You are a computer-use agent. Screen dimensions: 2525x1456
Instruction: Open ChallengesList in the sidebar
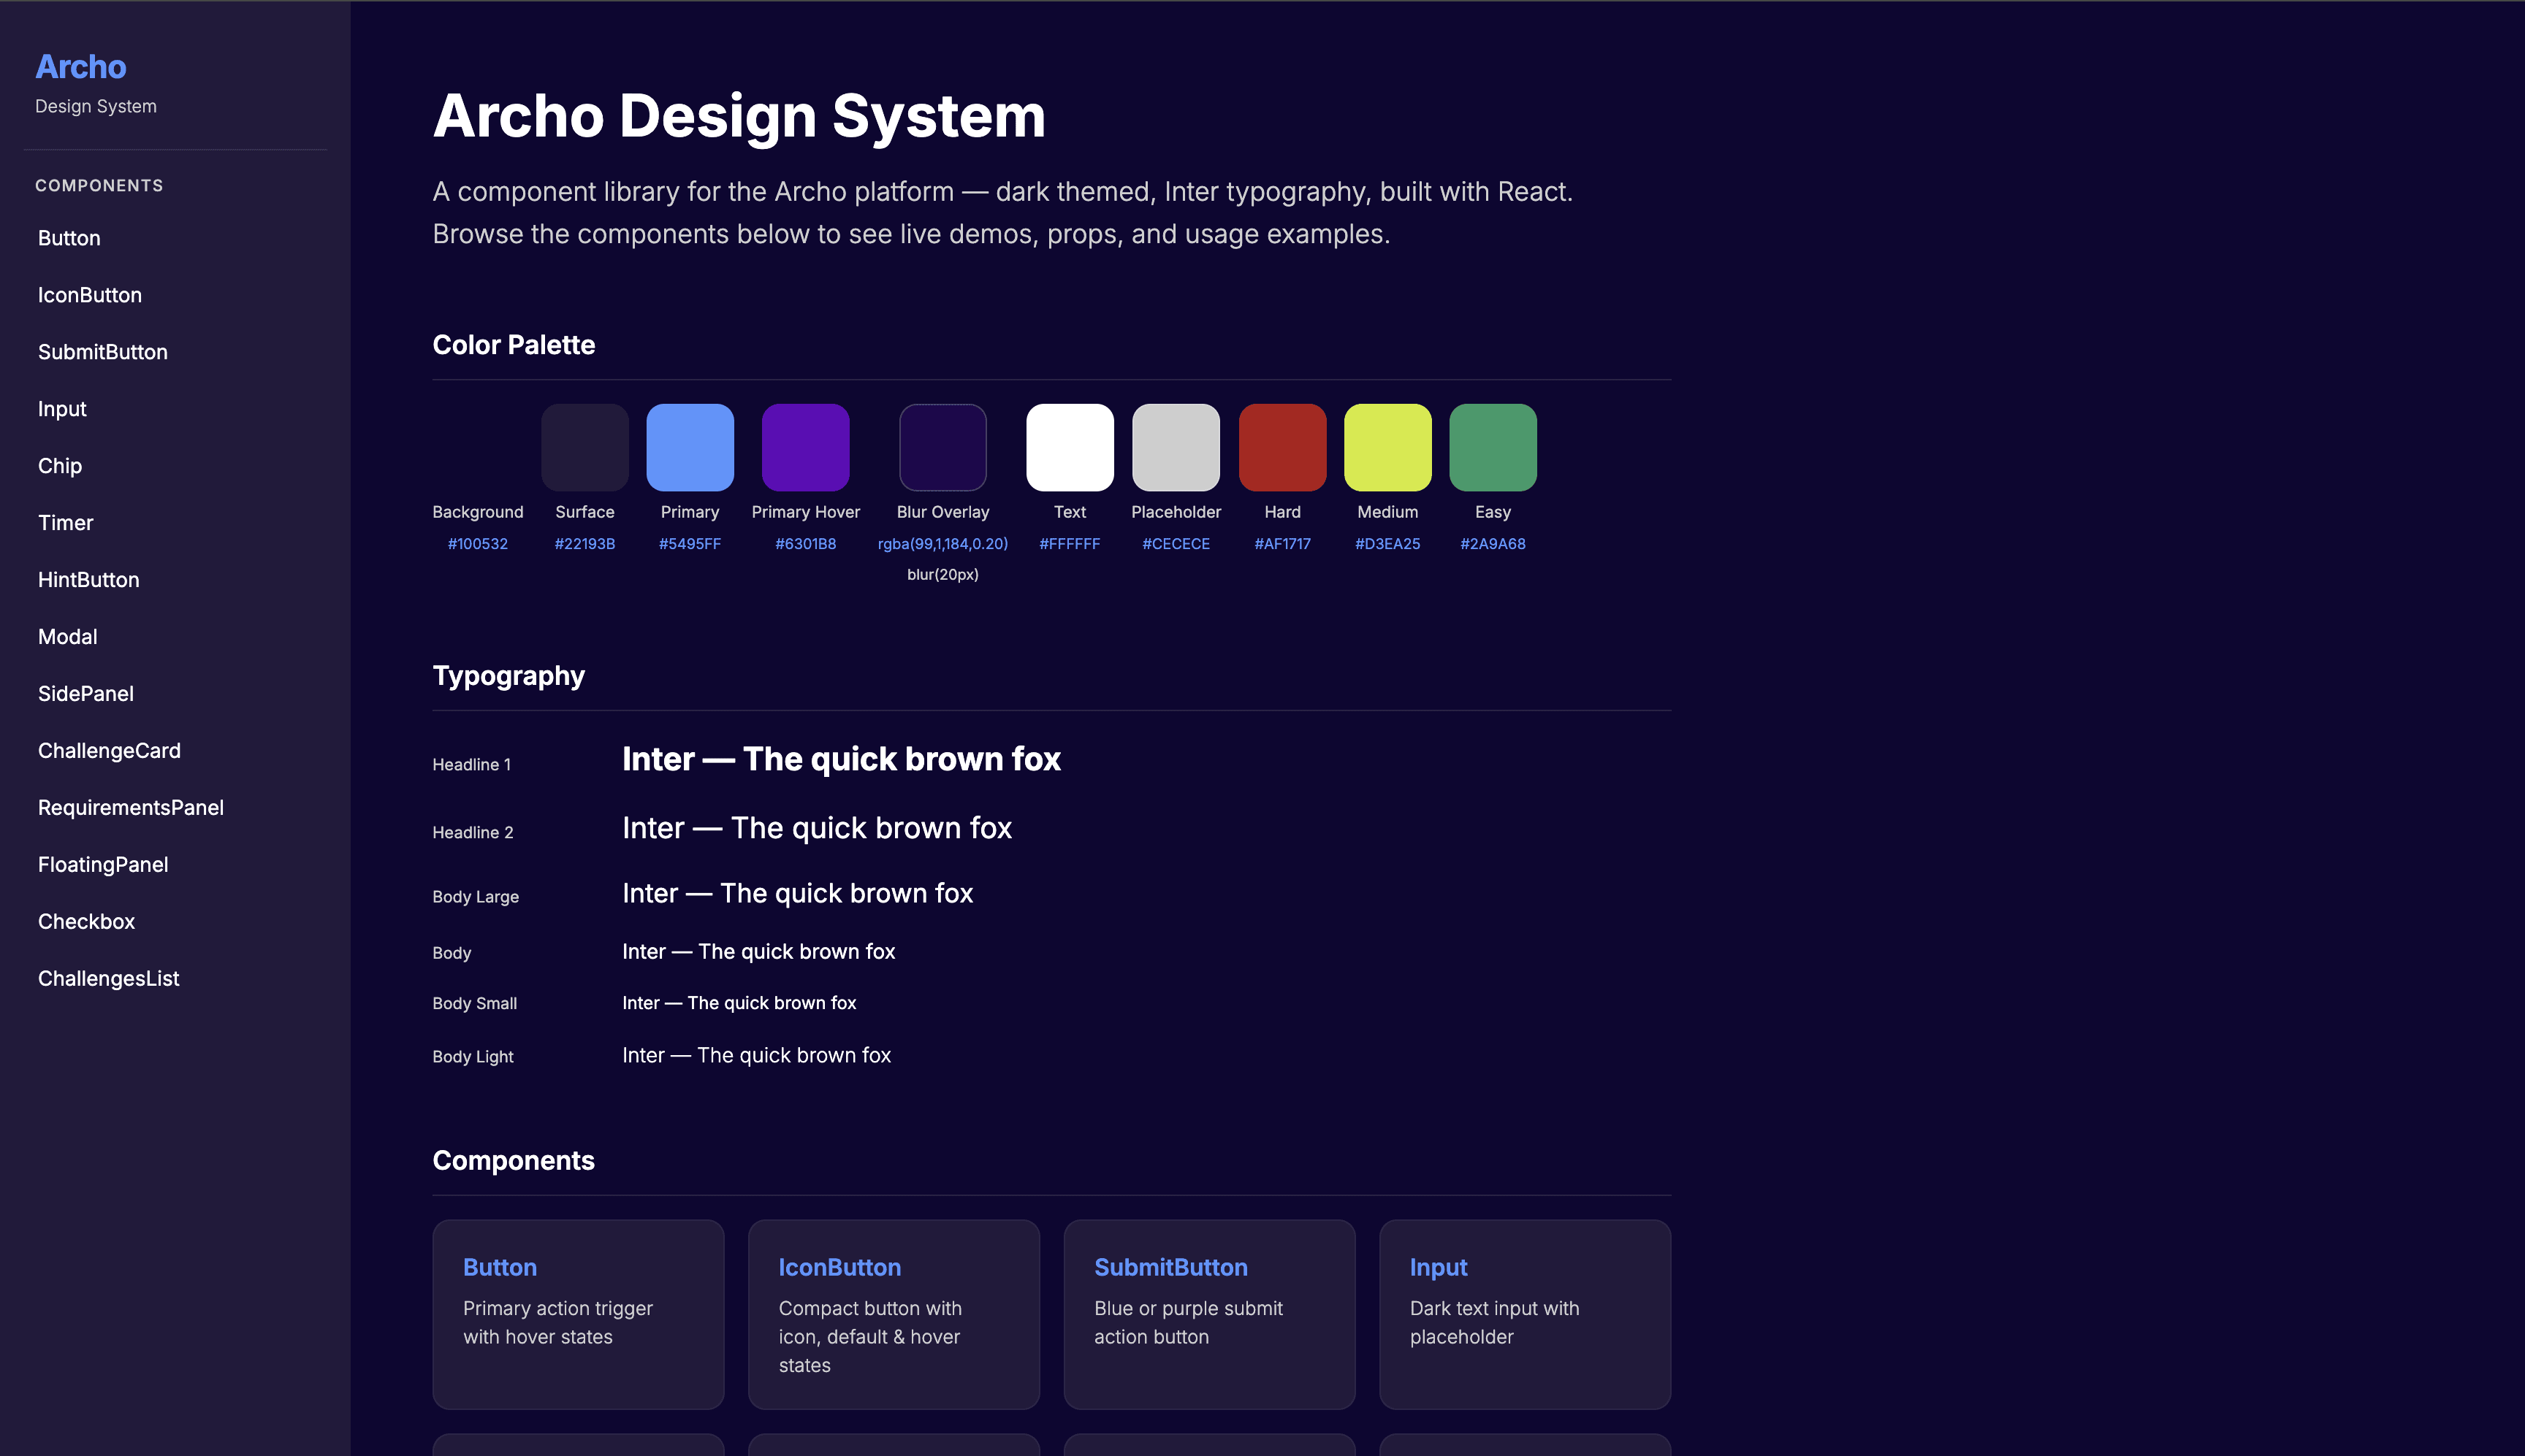(109, 979)
